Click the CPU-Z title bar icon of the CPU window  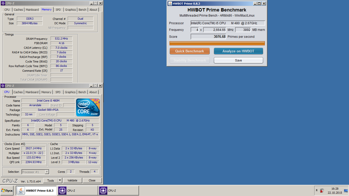[x=3, y=86]
